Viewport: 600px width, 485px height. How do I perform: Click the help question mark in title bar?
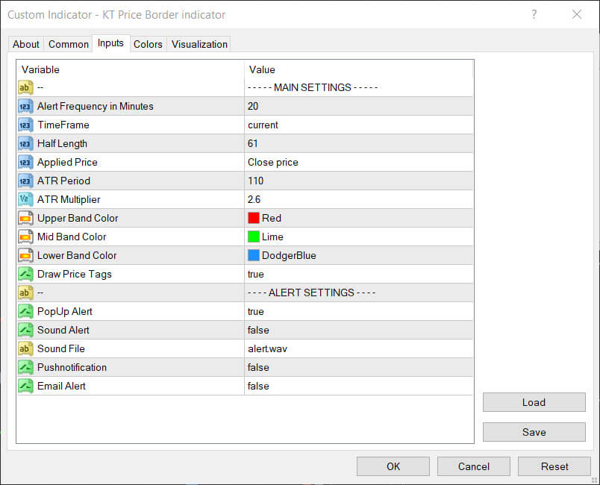pos(534,14)
